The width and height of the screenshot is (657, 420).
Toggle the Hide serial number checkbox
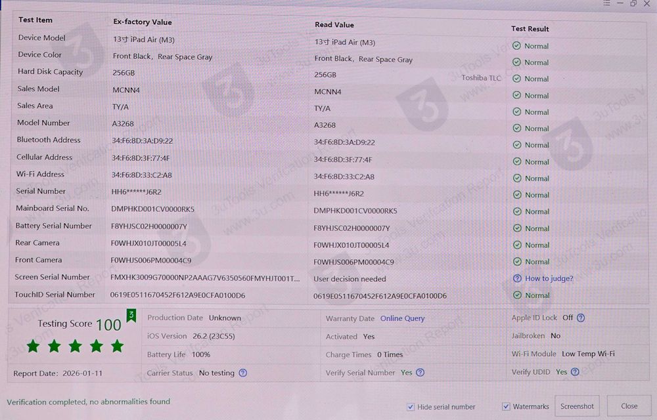411,407
